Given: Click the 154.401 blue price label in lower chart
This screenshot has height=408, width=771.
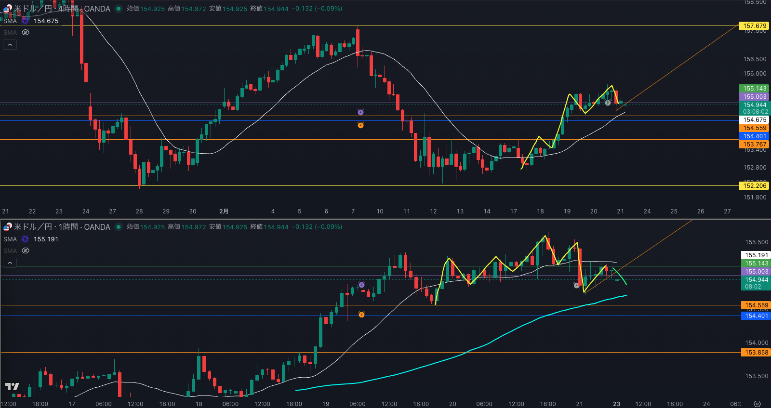Looking at the screenshot, I should click(x=756, y=316).
